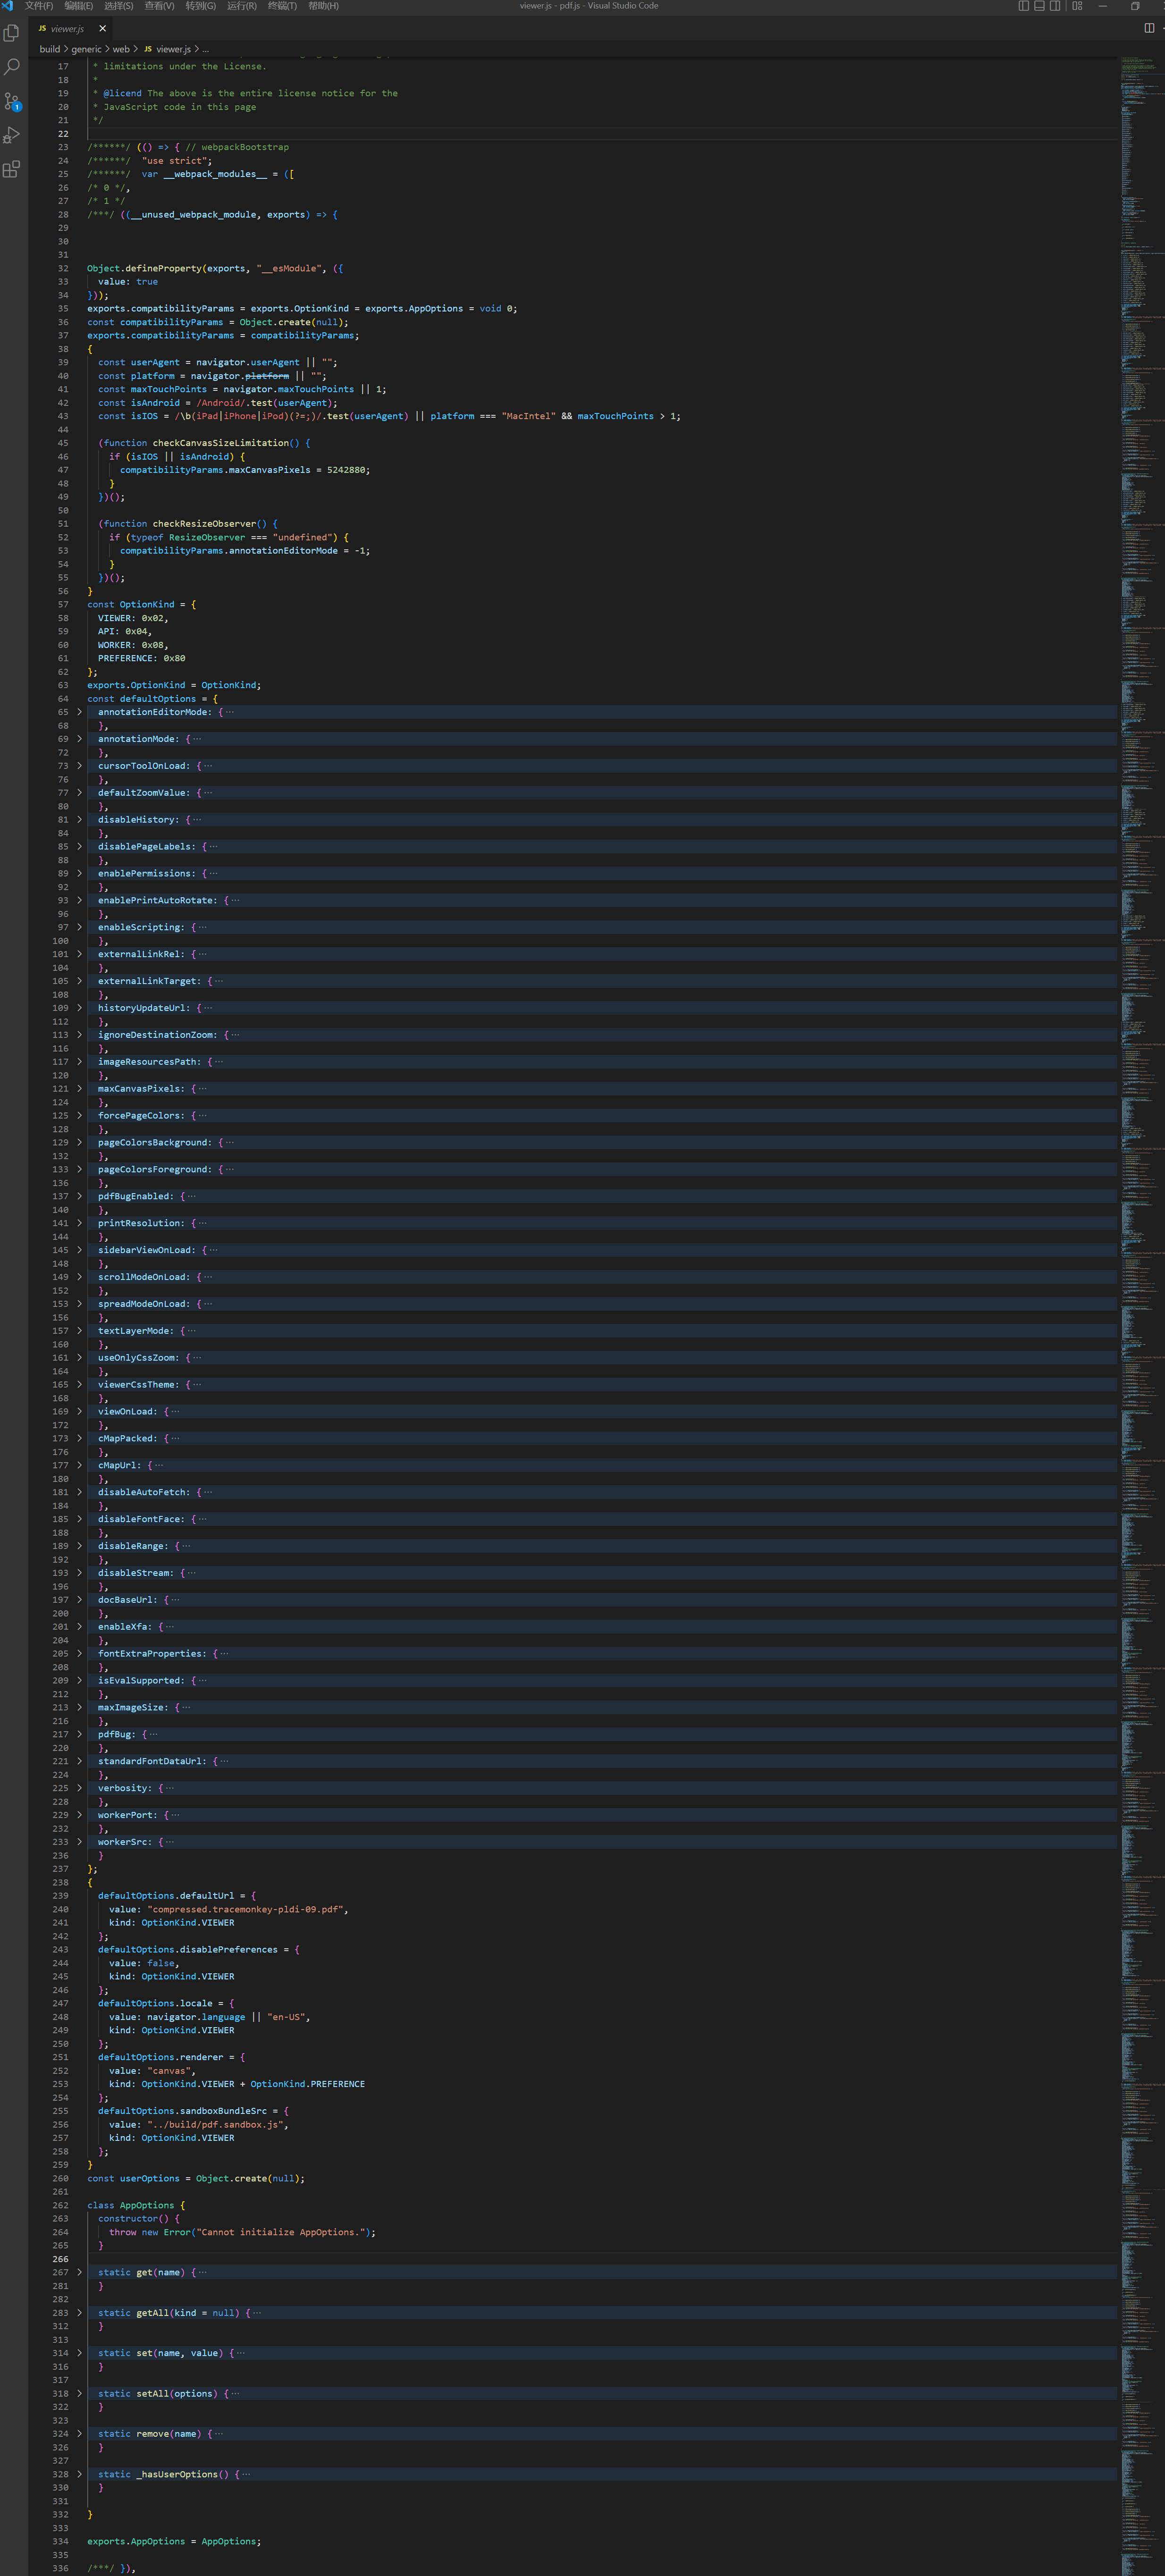This screenshot has height=2576, width=1165.
Task: Click the 'const OptionKind = {' code line
Action: pyautogui.click(x=142, y=604)
